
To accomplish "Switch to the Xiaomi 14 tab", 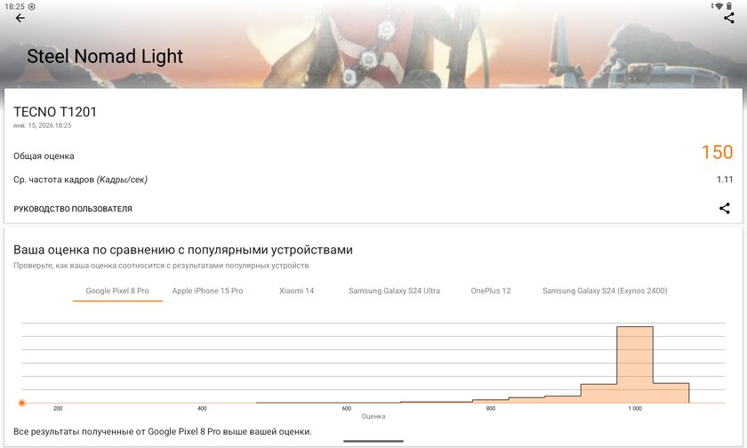I will click(x=296, y=291).
